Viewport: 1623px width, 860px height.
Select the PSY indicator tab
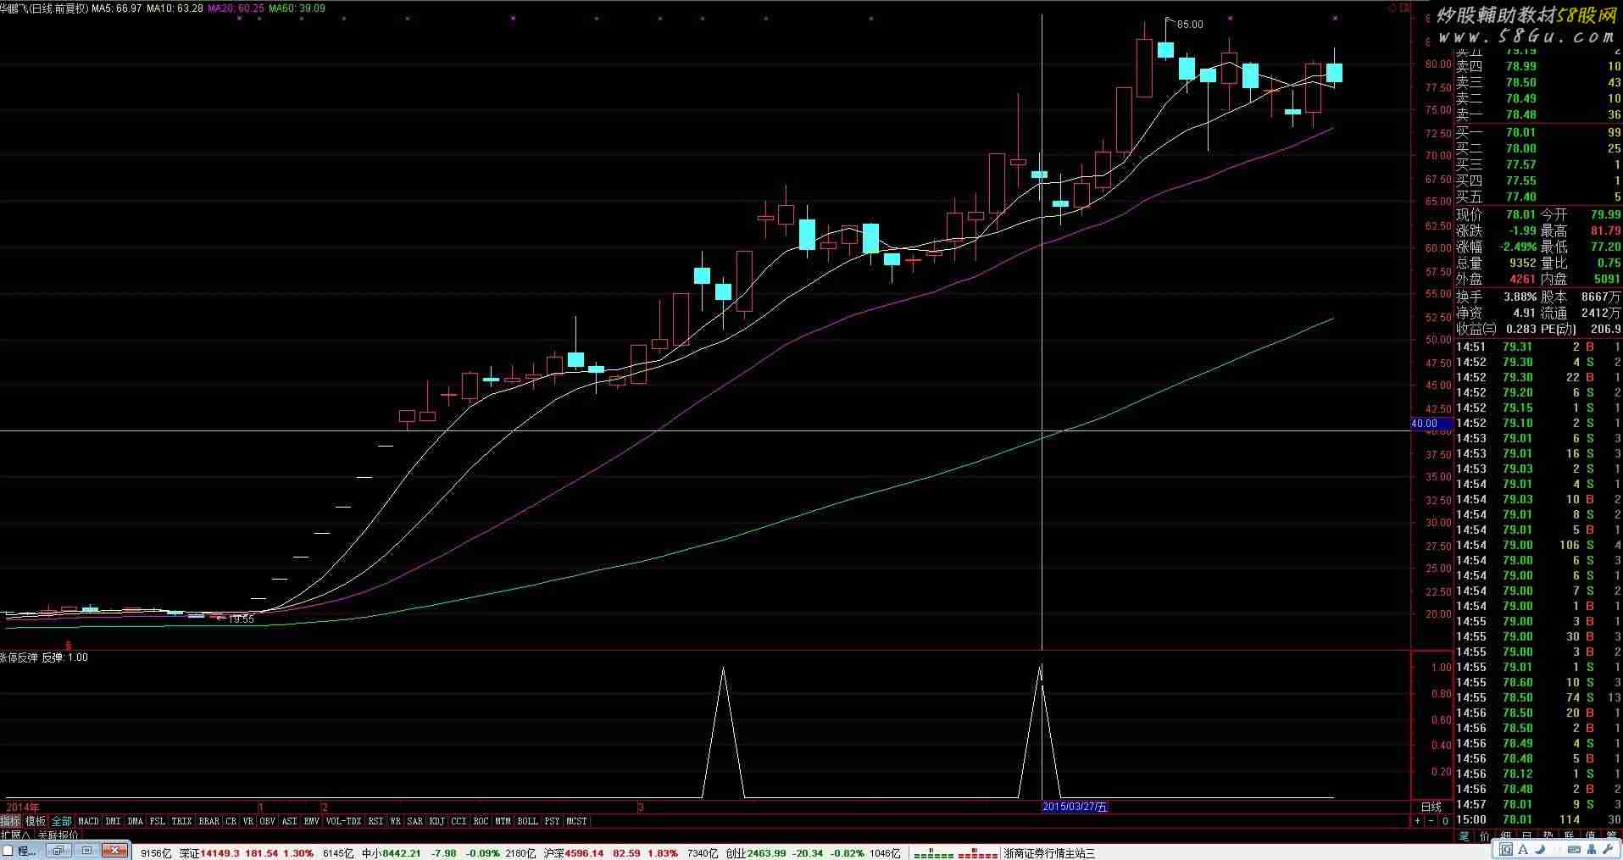(x=552, y=821)
